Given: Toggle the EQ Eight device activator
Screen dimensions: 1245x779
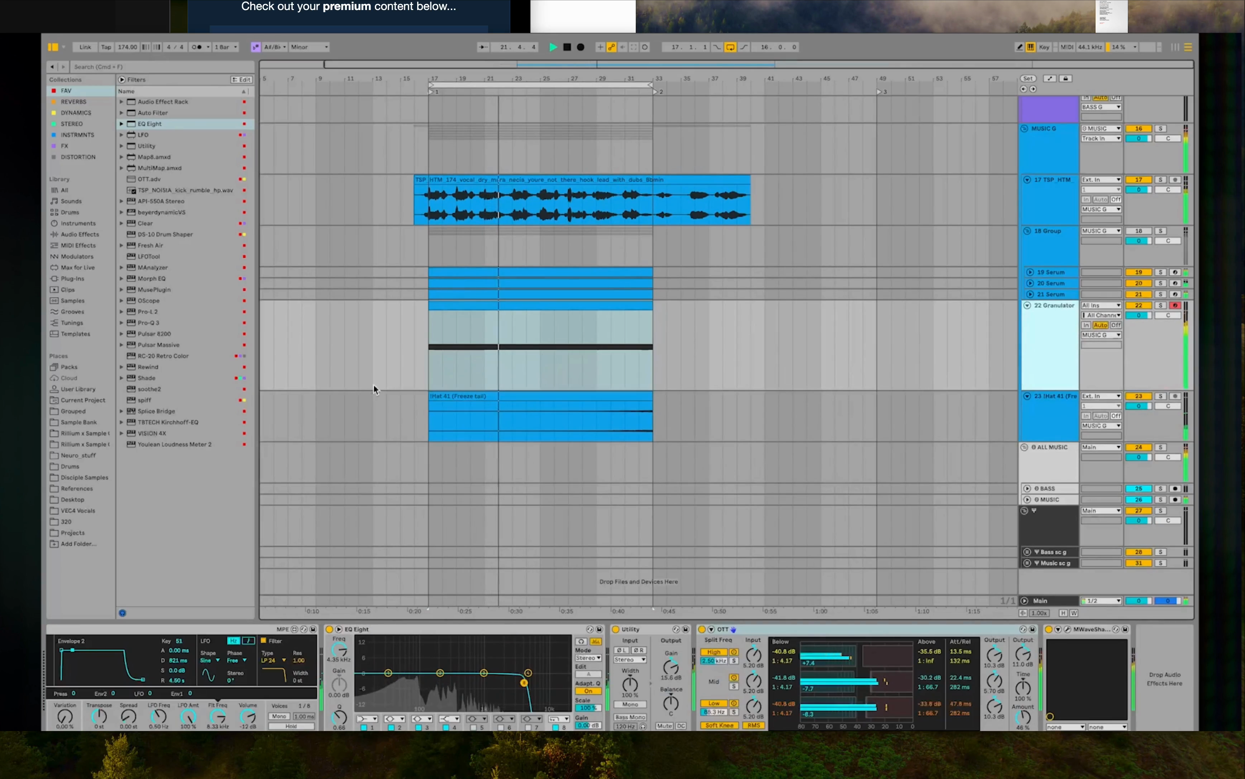Looking at the screenshot, I should (329, 629).
